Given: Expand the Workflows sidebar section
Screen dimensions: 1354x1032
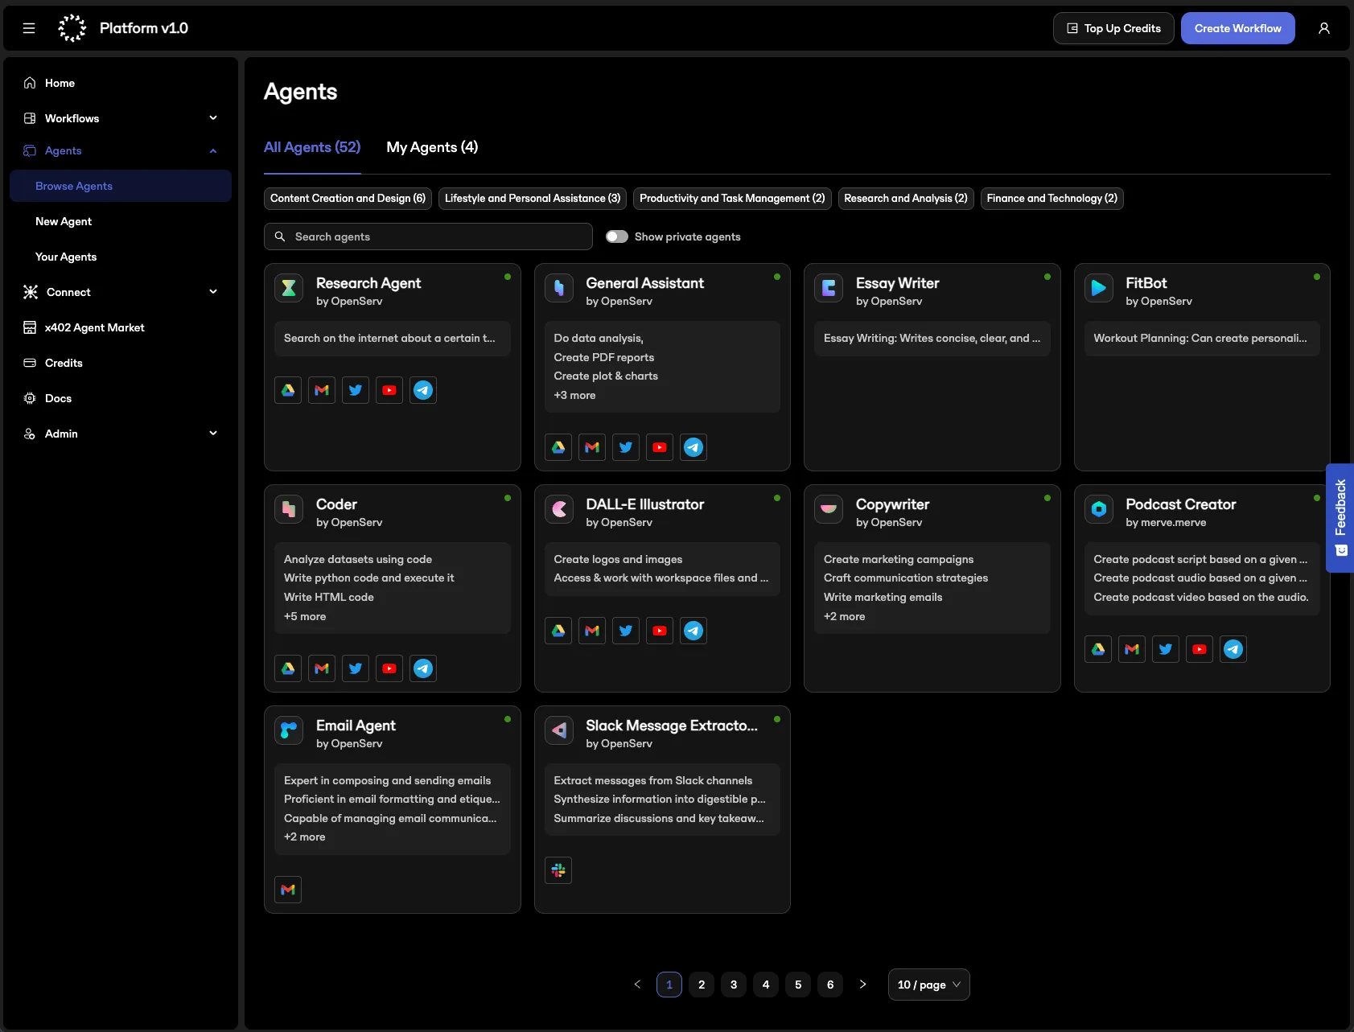Looking at the screenshot, I should [121, 118].
